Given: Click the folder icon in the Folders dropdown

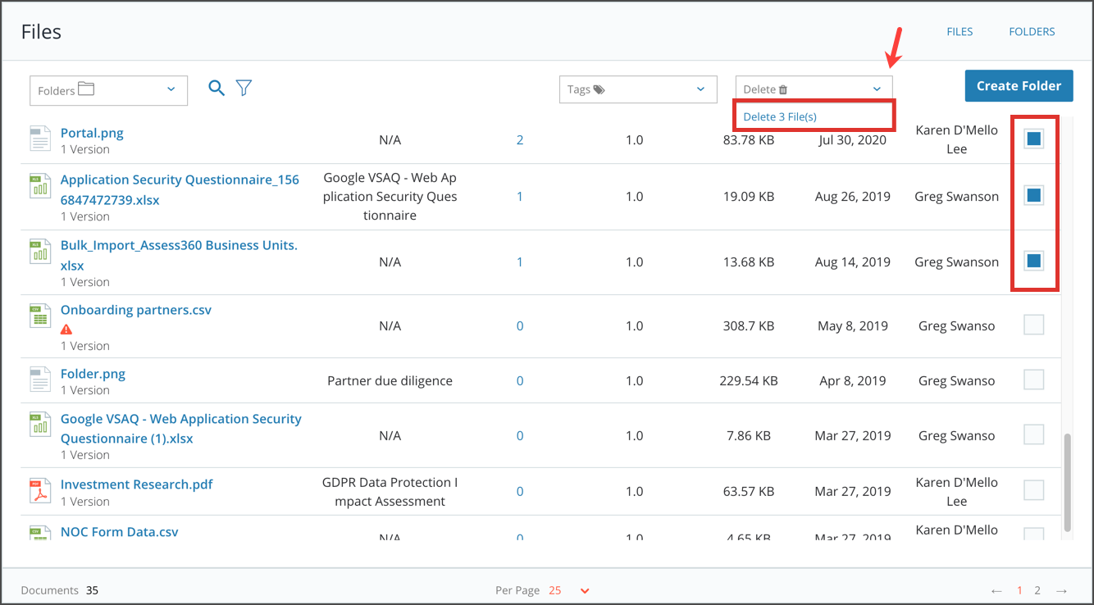Looking at the screenshot, I should (x=86, y=89).
